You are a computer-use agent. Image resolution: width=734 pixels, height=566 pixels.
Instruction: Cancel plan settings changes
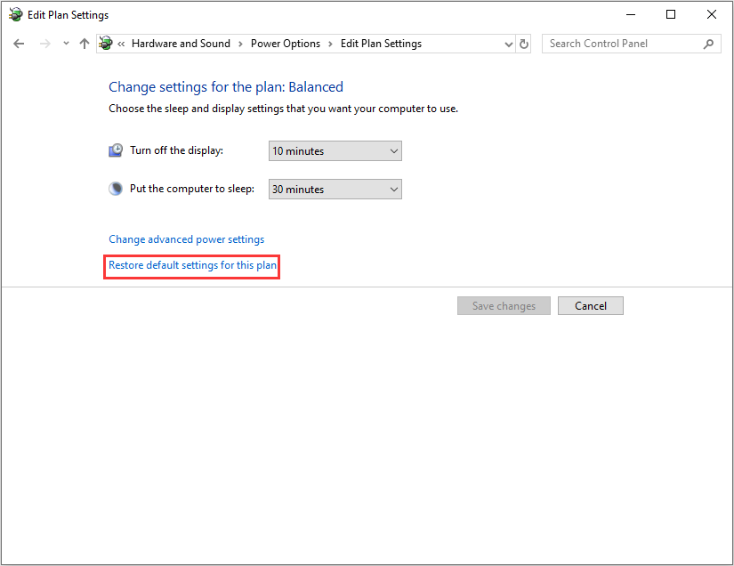tap(590, 306)
